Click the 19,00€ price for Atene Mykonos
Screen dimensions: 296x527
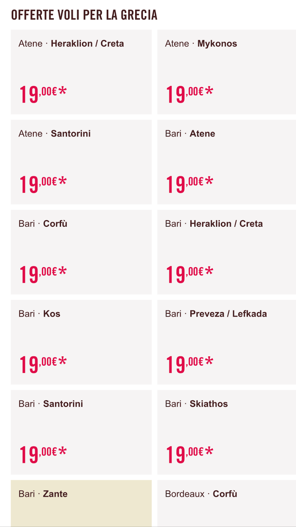coord(189,94)
